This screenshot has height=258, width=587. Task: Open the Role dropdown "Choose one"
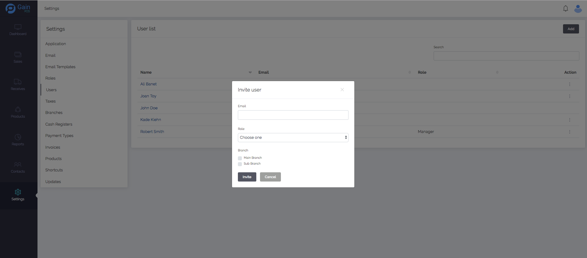[293, 138]
